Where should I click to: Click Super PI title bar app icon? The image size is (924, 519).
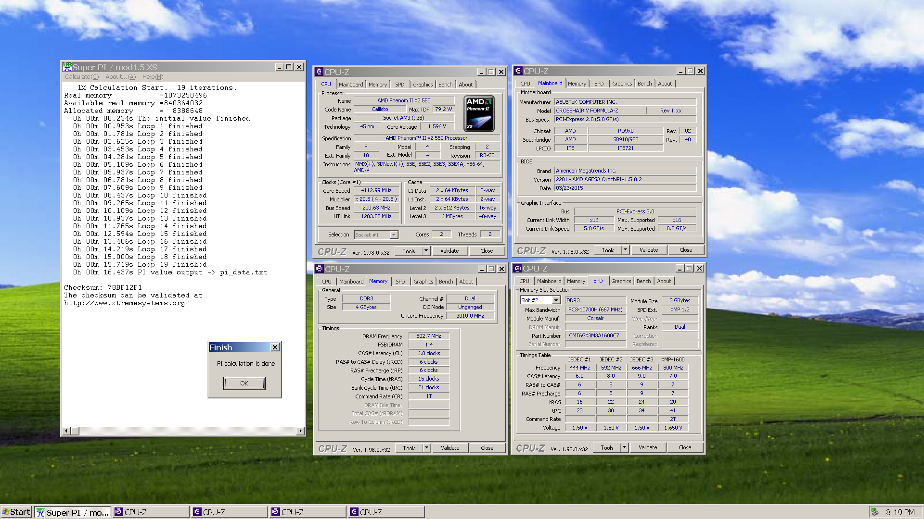click(67, 67)
